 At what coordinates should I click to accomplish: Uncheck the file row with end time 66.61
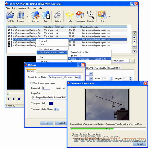click(x=9, y=33)
